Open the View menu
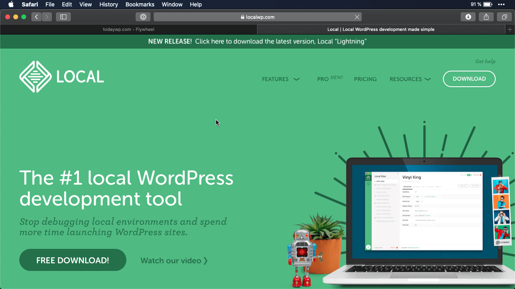The height and width of the screenshot is (289, 515). (x=86, y=4)
